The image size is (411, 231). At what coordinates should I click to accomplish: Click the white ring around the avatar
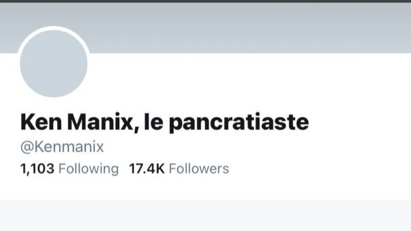[54, 28]
